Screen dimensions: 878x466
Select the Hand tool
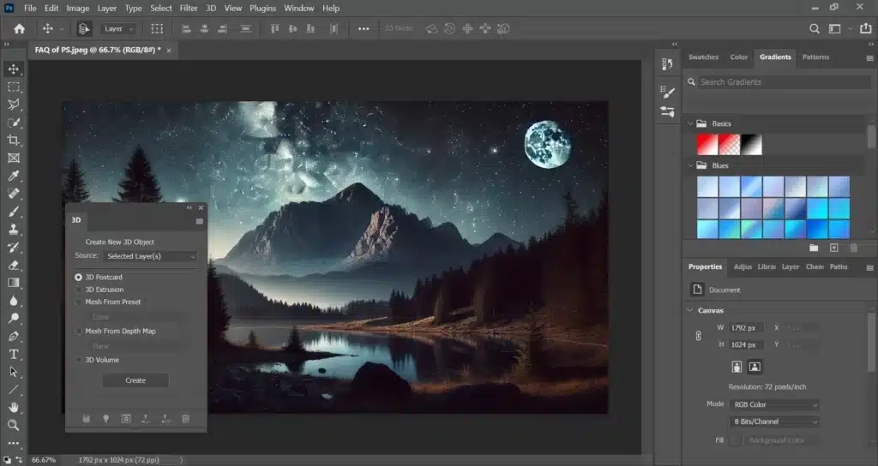[14, 407]
